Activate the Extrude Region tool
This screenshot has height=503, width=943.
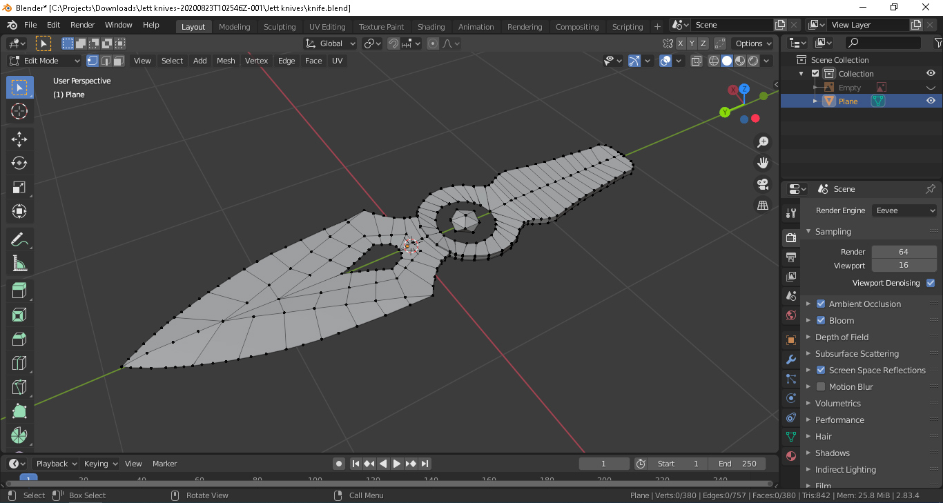pyautogui.click(x=19, y=290)
